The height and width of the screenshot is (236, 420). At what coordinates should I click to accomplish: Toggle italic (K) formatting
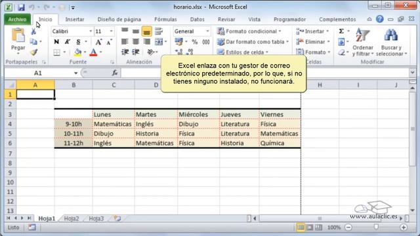pyautogui.click(x=67, y=42)
